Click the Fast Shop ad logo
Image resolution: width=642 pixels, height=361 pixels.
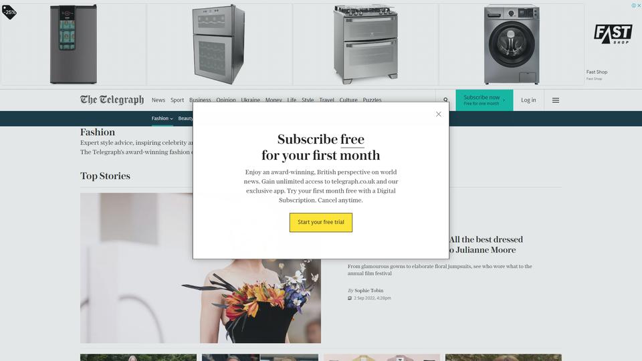[x=613, y=34]
